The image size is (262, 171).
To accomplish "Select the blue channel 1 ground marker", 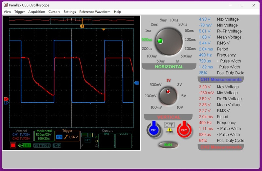I will 6,103.
